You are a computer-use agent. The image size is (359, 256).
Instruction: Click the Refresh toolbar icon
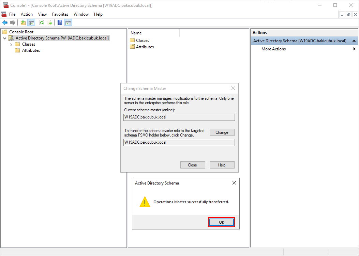point(42,22)
